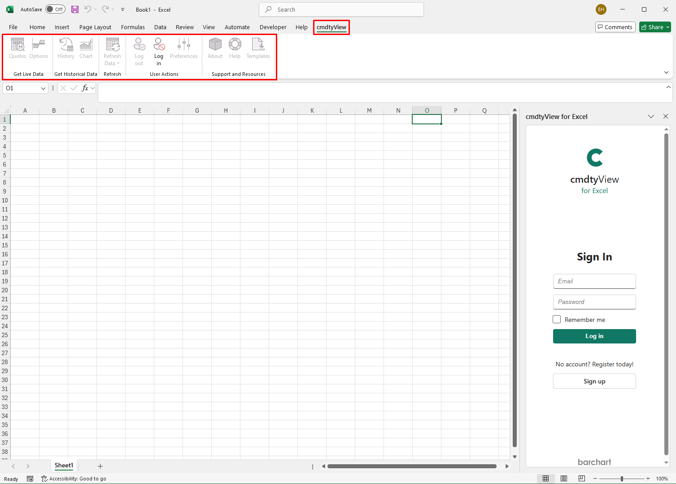Click the formula bar Cancel X icon

(63, 88)
